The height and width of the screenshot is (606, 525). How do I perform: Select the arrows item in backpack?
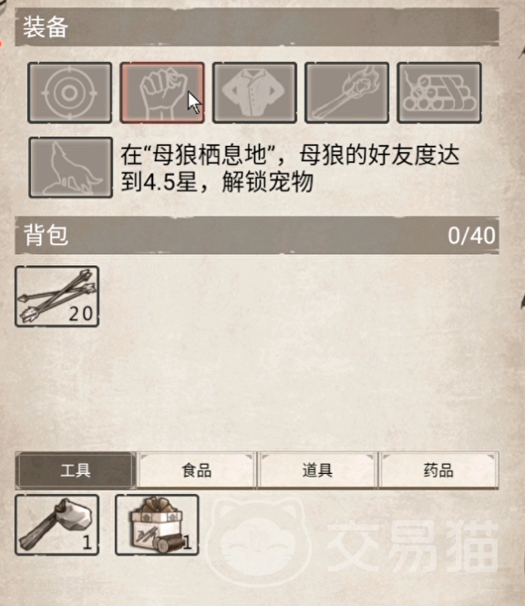(57, 296)
